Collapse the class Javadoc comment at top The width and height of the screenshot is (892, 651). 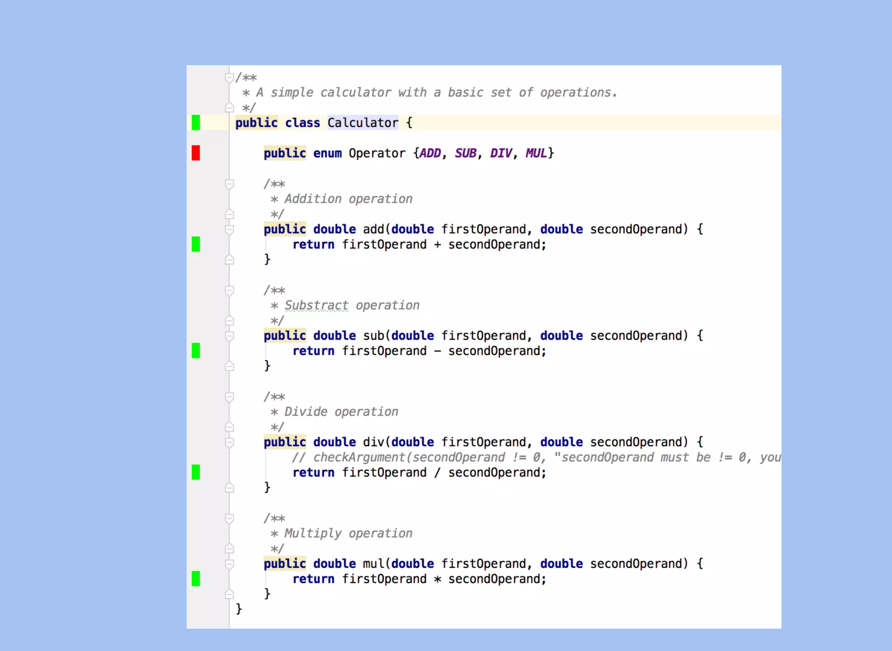pyautogui.click(x=229, y=78)
